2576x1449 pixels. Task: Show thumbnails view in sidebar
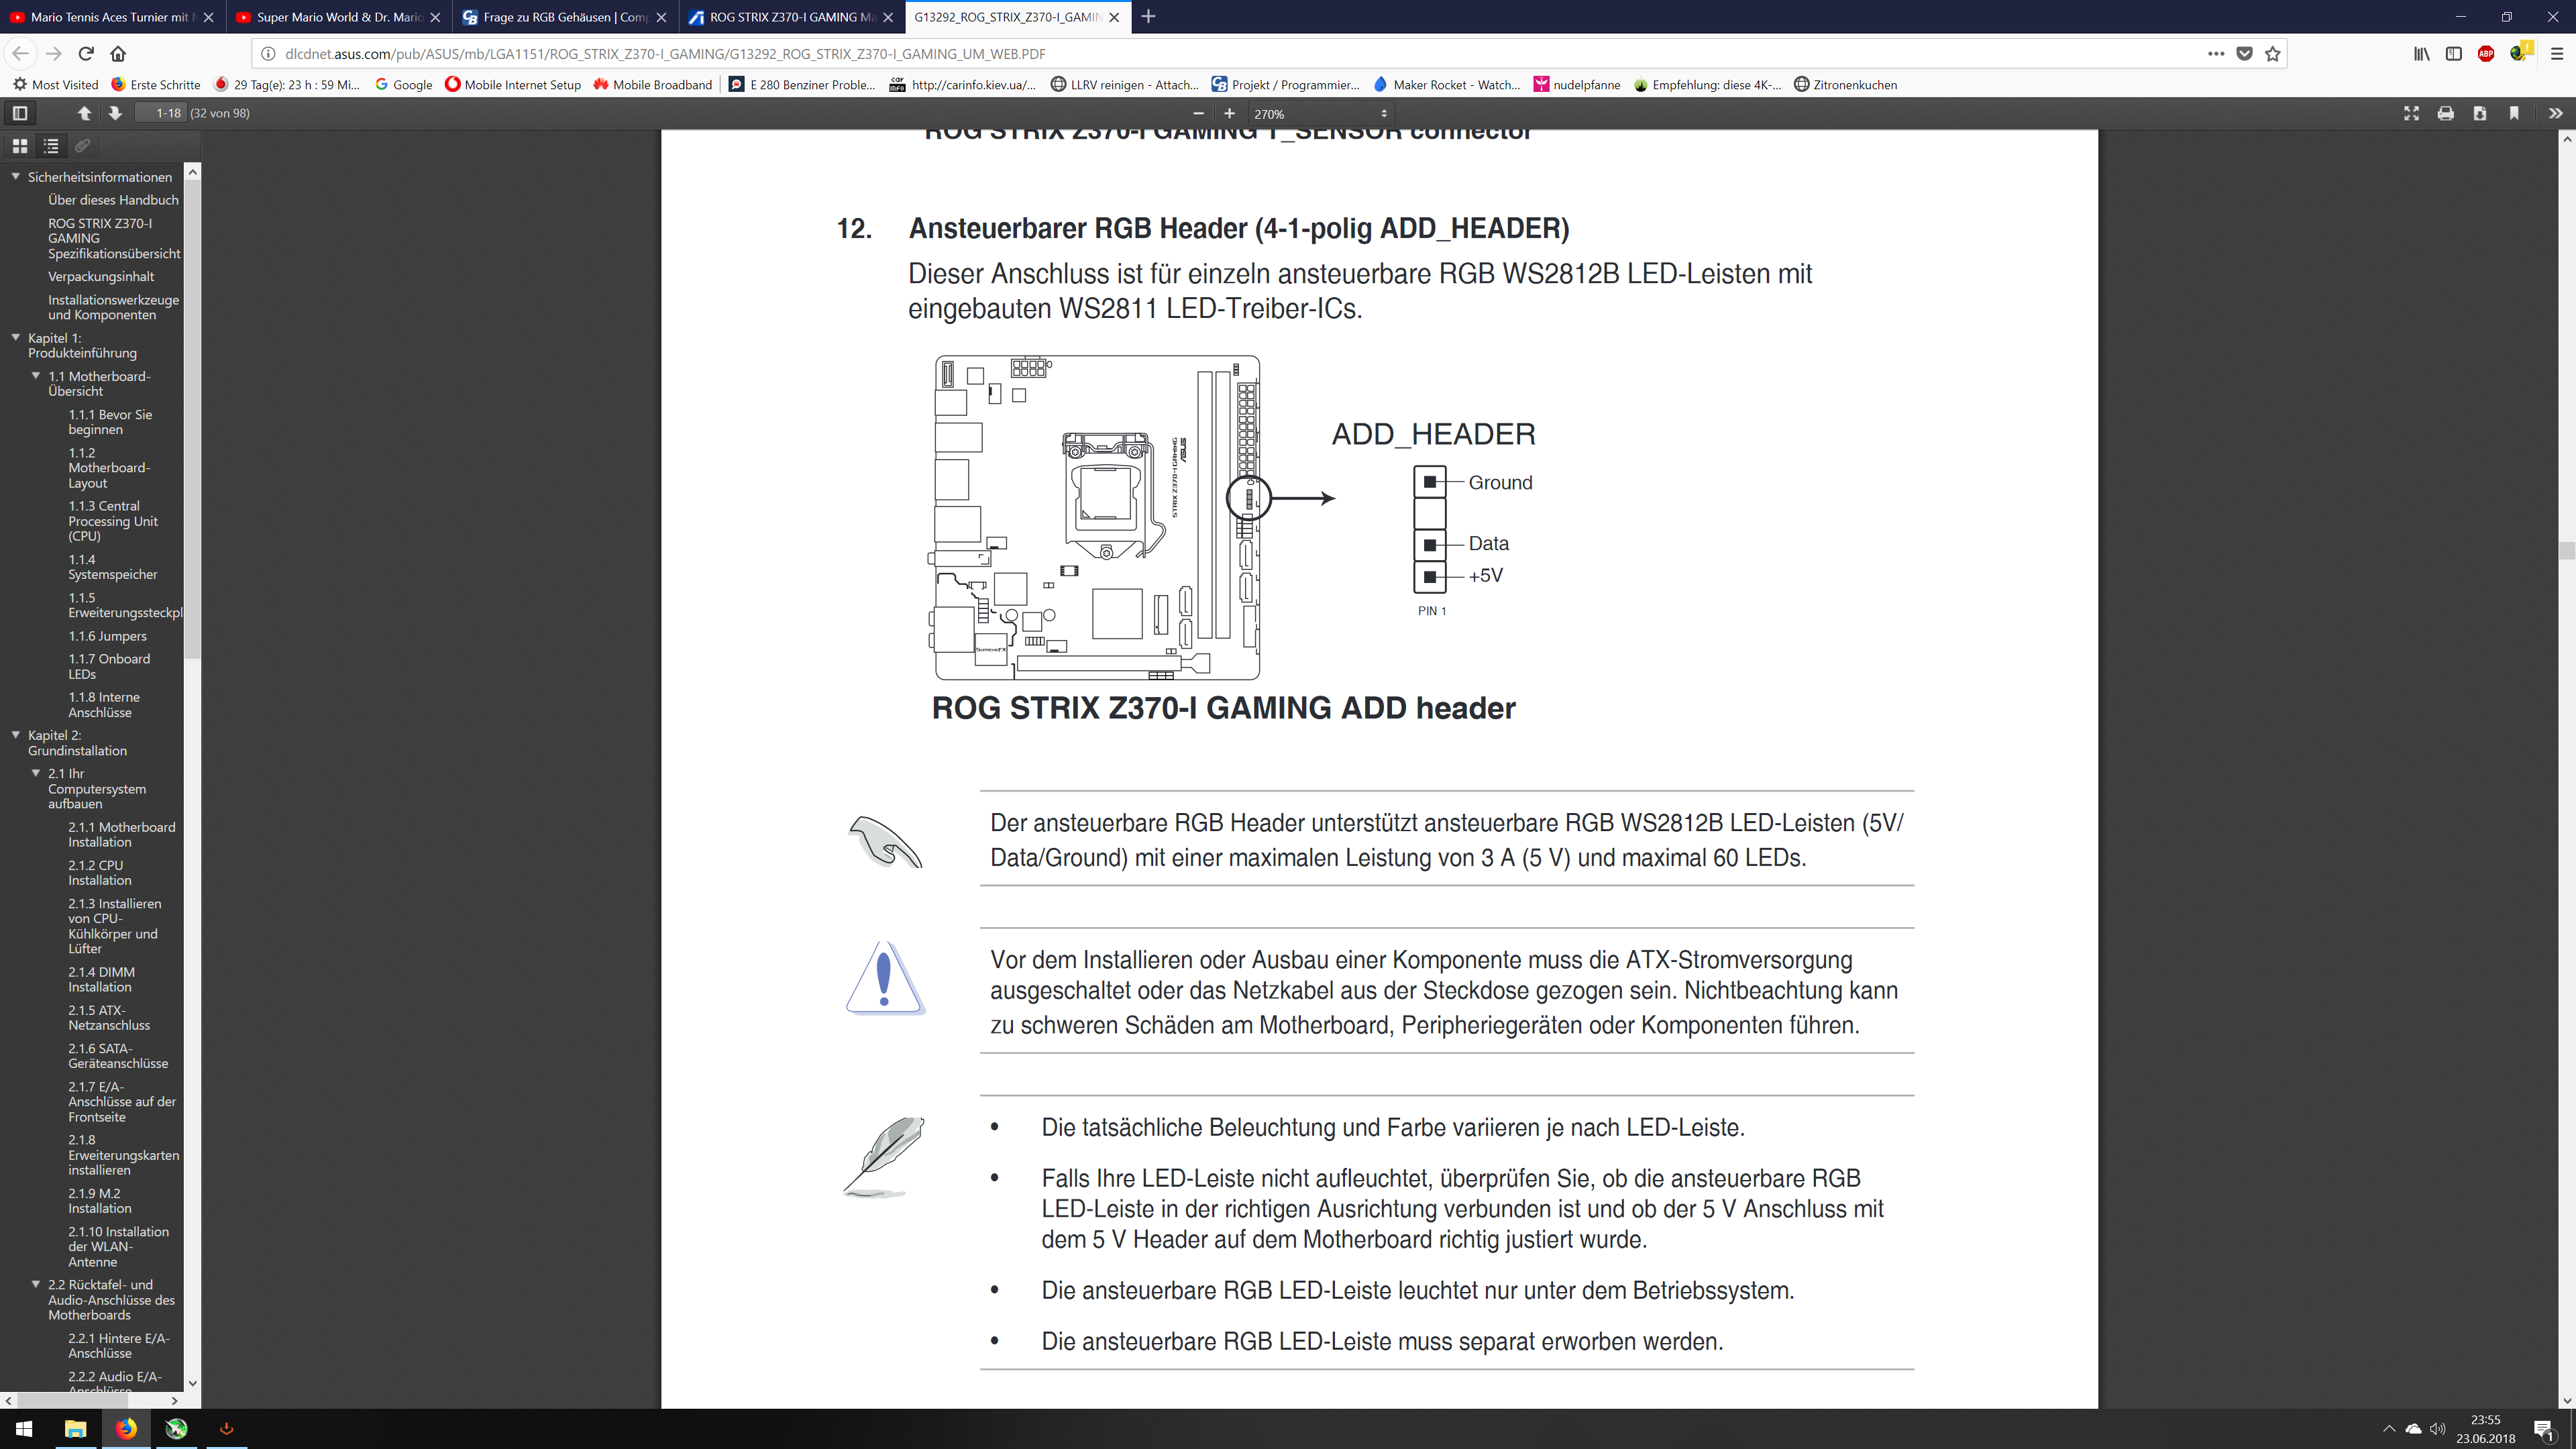pos(19,146)
